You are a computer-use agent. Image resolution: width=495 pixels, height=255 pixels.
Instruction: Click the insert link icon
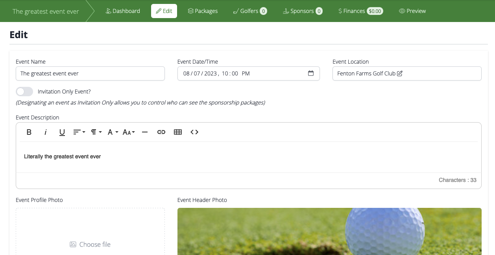pyautogui.click(x=161, y=132)
